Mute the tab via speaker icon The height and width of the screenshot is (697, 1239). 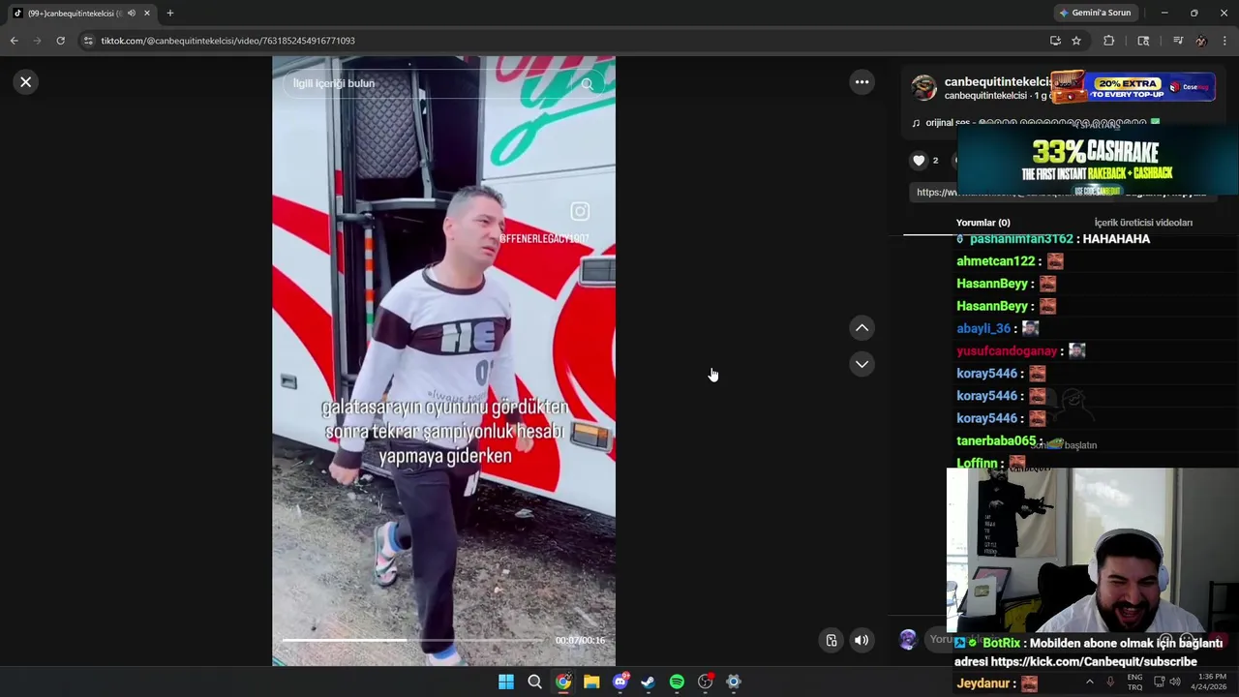(131, 13)
